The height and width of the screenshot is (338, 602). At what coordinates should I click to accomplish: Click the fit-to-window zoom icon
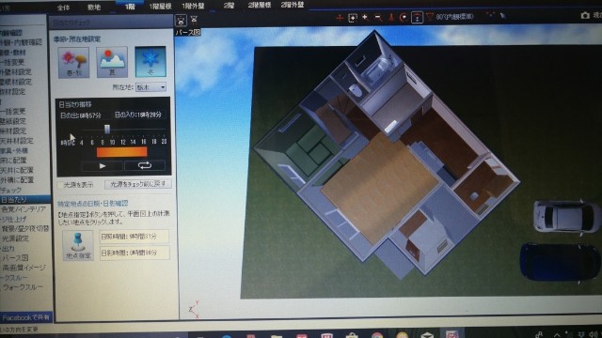pyautogui.click(x=352, y=18)
